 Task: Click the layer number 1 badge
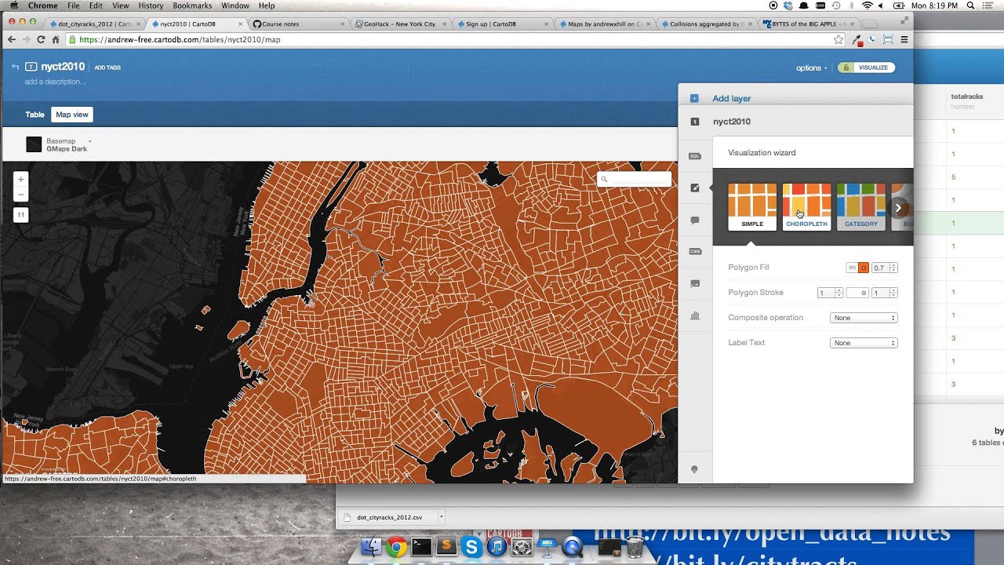click(x=694, y=122)
